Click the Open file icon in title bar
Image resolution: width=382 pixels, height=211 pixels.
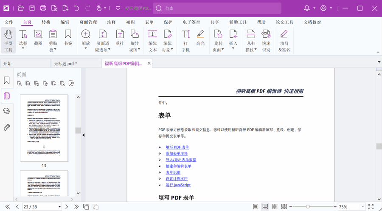click(x=21, y=8)
